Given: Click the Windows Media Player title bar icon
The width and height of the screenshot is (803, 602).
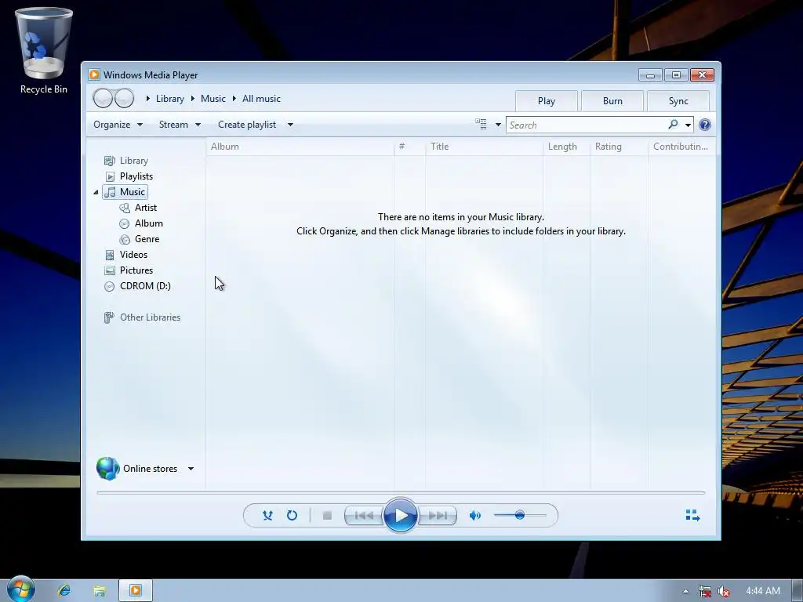Looking at the screenshot, I should (94, 74).
